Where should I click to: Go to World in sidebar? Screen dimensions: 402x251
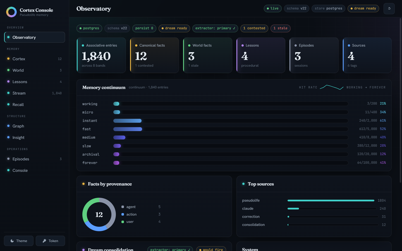(x=35, y=70)
